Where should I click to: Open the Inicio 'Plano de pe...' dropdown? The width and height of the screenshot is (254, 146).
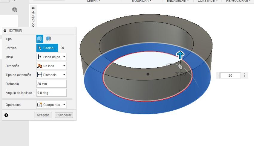point(51,57)
